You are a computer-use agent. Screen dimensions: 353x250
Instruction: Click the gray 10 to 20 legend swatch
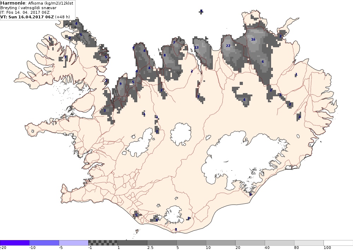[x=221, y=243]
